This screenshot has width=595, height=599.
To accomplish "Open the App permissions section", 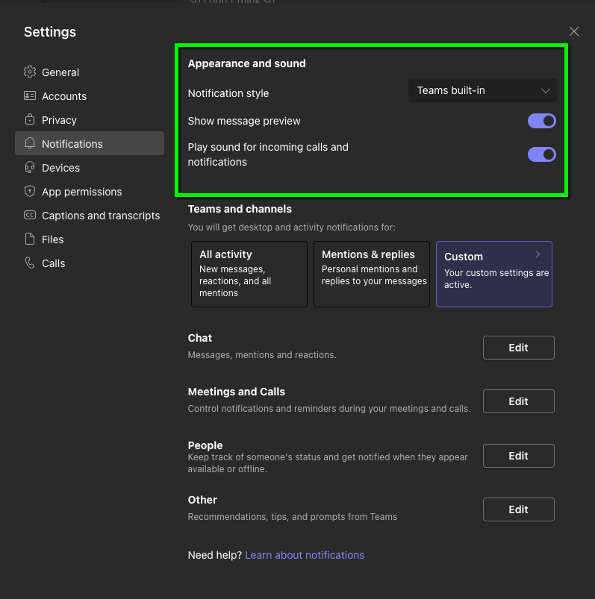I will (x=90, y=192).
